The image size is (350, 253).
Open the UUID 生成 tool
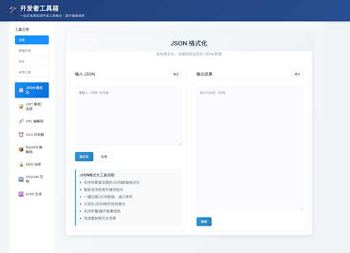tap(32, 194)
